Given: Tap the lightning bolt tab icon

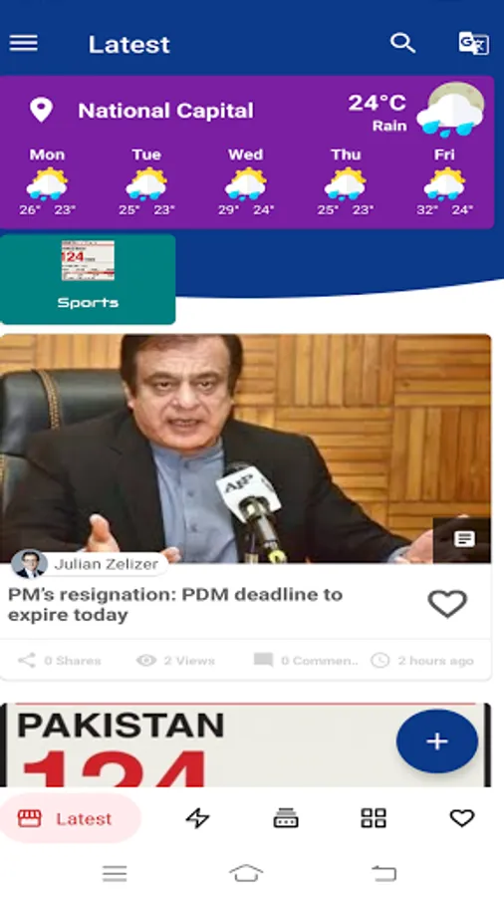Looking at the screenshot, I should coord(197,818).
